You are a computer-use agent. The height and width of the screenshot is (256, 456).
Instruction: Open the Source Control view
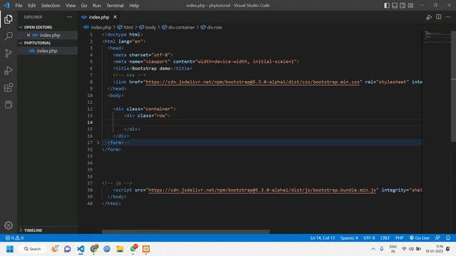point(9,53)
